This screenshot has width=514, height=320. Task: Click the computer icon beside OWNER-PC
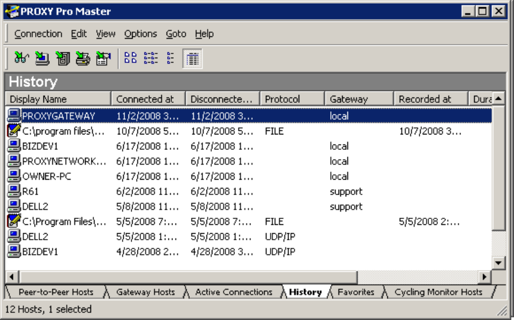[x=14, y=176]
